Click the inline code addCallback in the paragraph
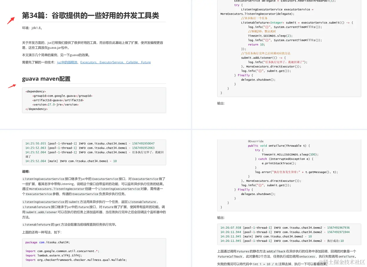 click(x=276, y=251)
